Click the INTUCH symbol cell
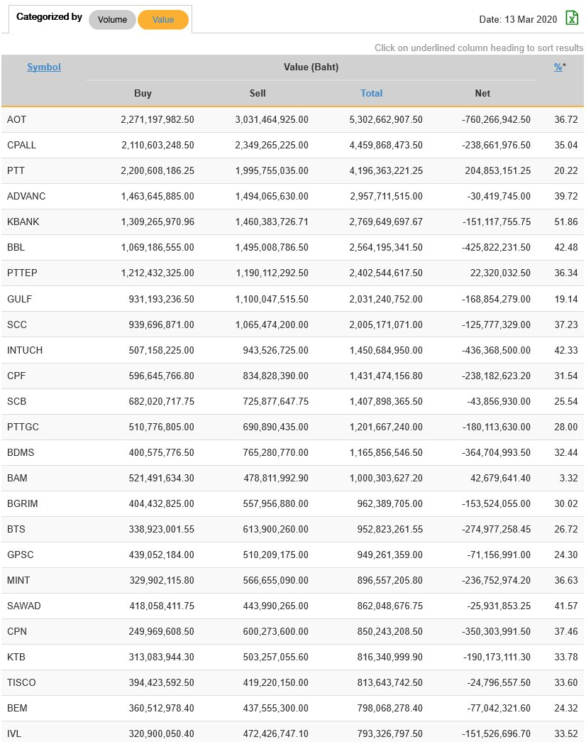The width and height of the screenshot is (586, 742). (x=25, y=350)
